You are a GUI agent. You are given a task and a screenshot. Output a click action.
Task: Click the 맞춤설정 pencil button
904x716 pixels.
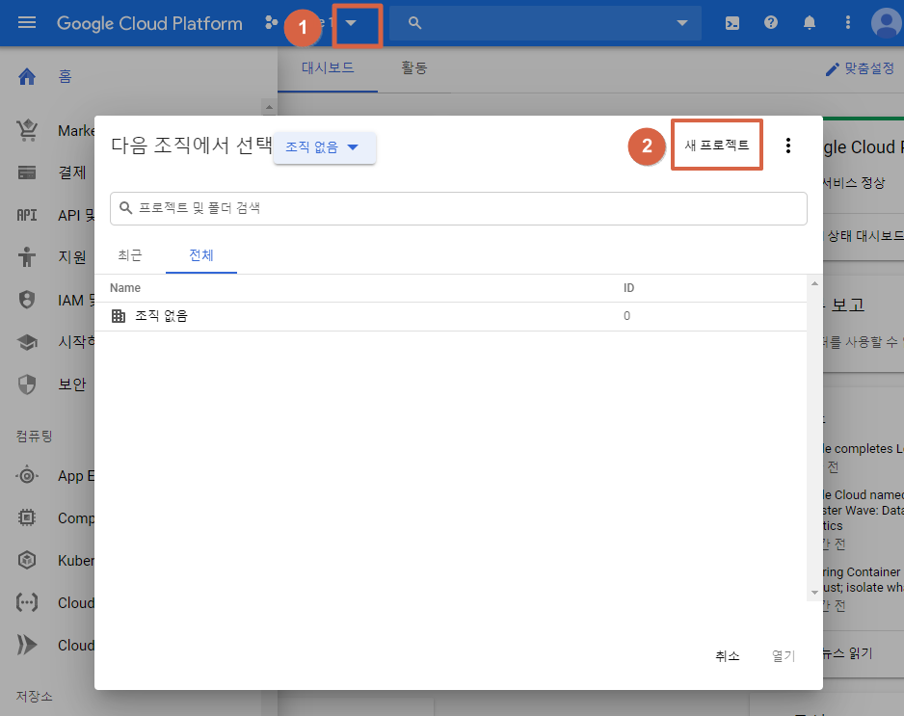tap(860, 68)
